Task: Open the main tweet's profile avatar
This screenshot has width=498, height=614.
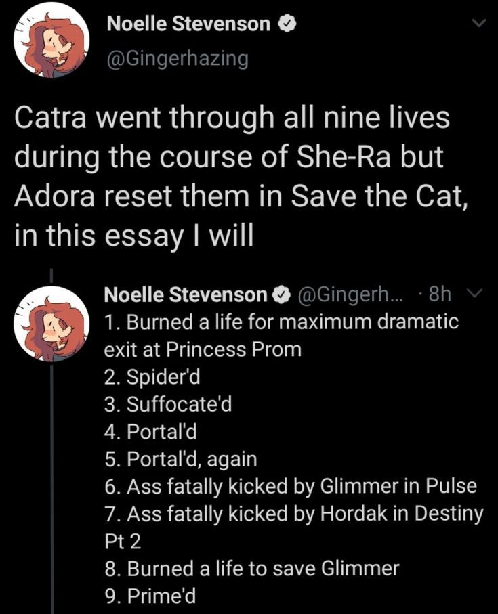Action: pos(51,42)
